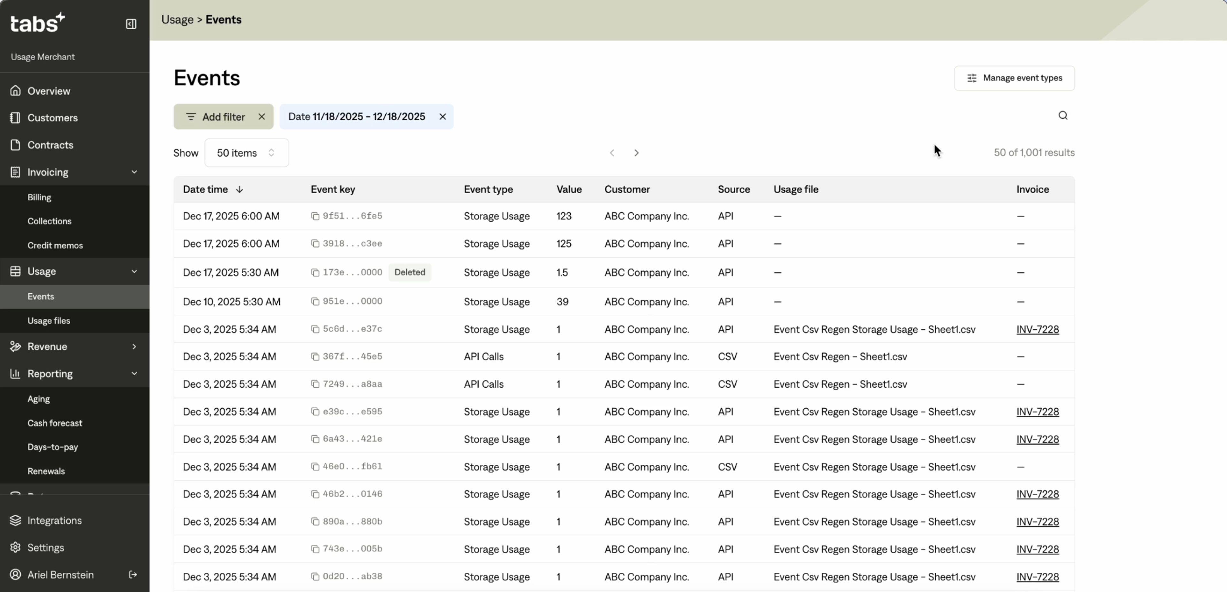
Task: Copy event key 9f51...6fe5
Action: (315, 216)
